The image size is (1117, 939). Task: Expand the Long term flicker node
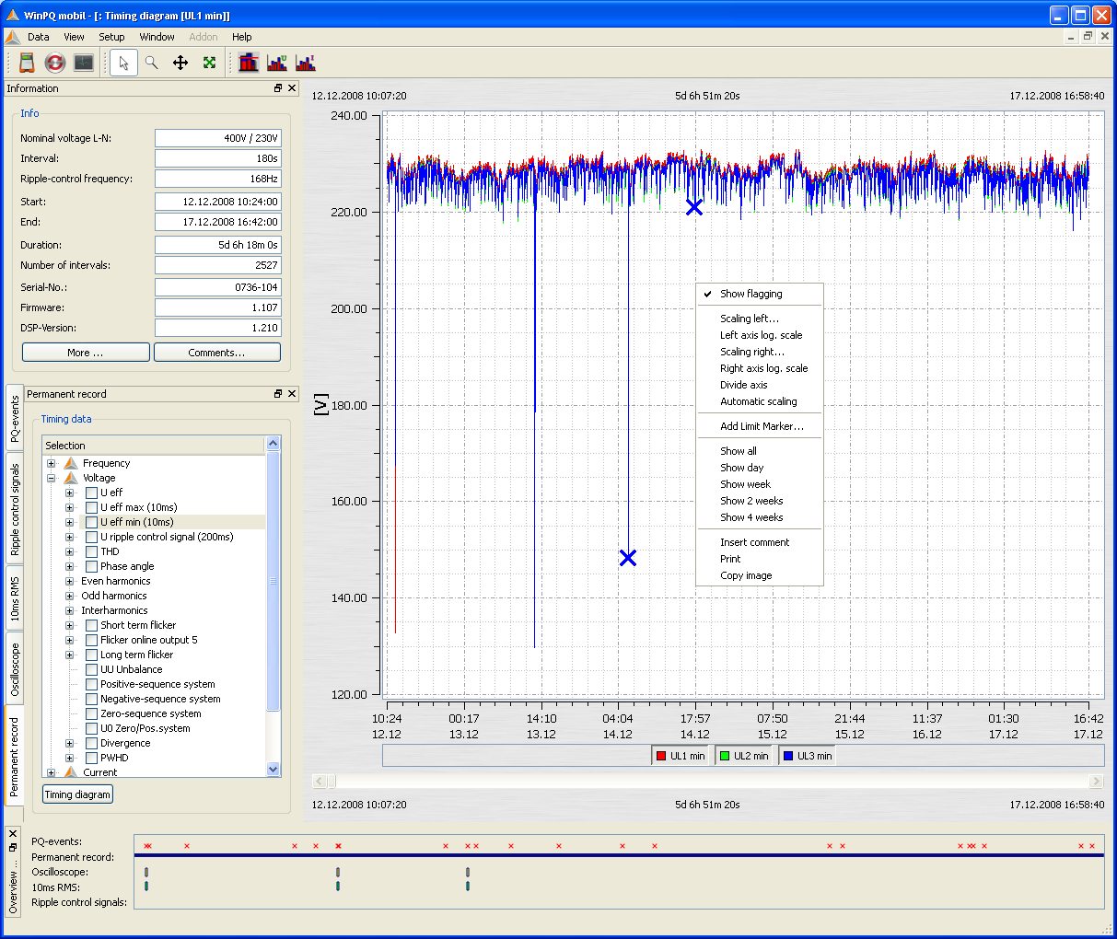tap(69, 655)
